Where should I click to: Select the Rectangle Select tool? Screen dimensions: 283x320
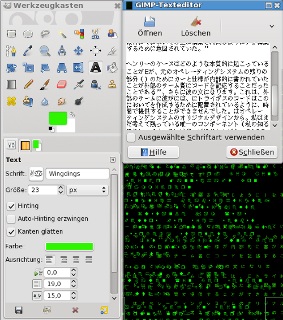pos(11,34)
